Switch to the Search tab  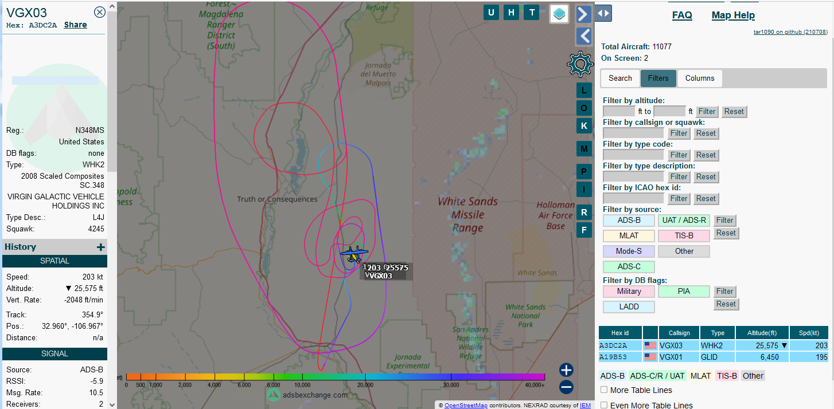620,78
